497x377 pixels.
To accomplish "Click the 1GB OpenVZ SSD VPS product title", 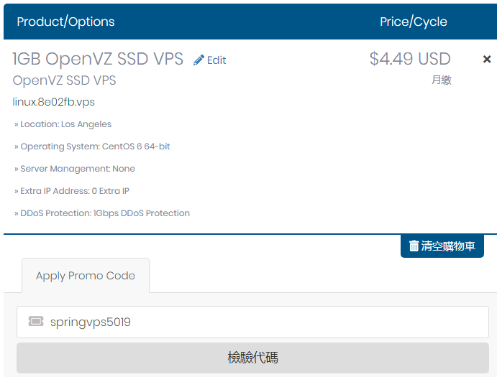I will click(x=98, y=59).
